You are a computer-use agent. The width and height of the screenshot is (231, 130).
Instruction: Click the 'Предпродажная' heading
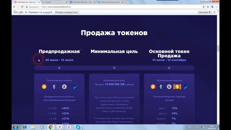[x=59, y=51]
